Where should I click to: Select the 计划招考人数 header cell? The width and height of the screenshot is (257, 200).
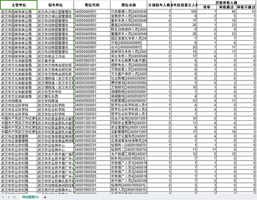pos(159,5)
